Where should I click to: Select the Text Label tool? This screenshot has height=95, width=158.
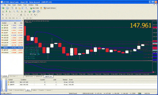point(31,15)
